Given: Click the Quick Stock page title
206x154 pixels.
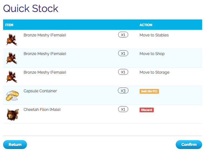Looking at the screenshot, I should click(x=31, y=8).
